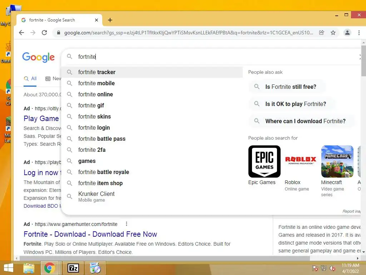This screenshot has height=275, width=366.
Task: Click the 'Report inappropriate predictions' link
Action: click(x=352, y=211)
